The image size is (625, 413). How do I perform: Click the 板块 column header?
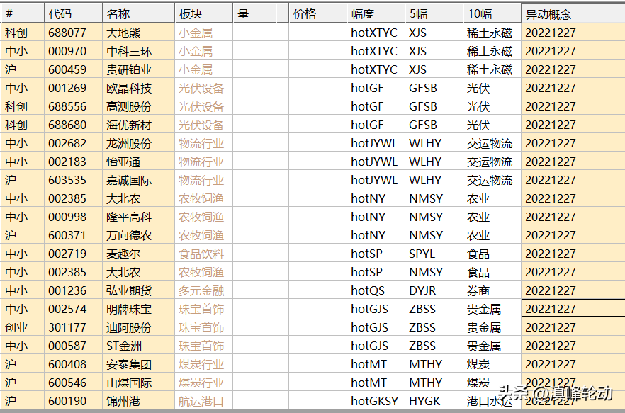(x=203, y=13)
